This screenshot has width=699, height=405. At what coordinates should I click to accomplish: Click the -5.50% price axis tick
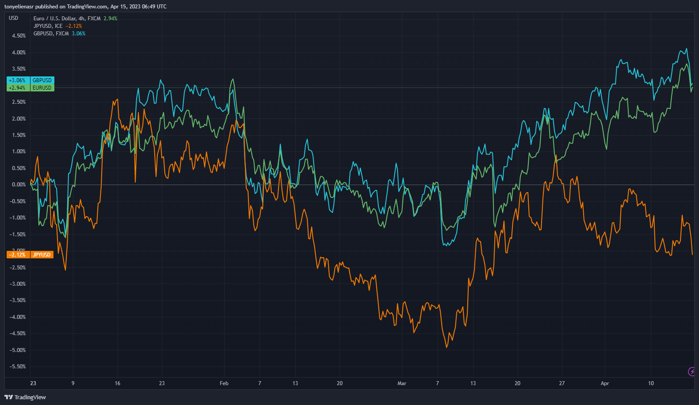[18, 367]
